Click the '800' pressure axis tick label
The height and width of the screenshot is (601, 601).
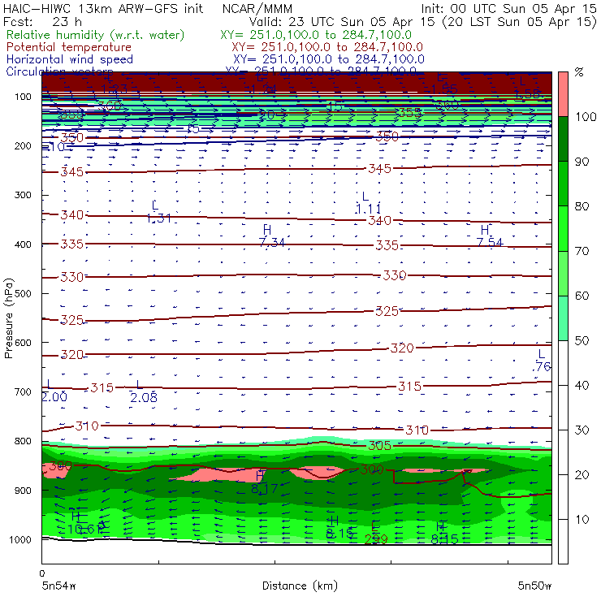[23, 441]
